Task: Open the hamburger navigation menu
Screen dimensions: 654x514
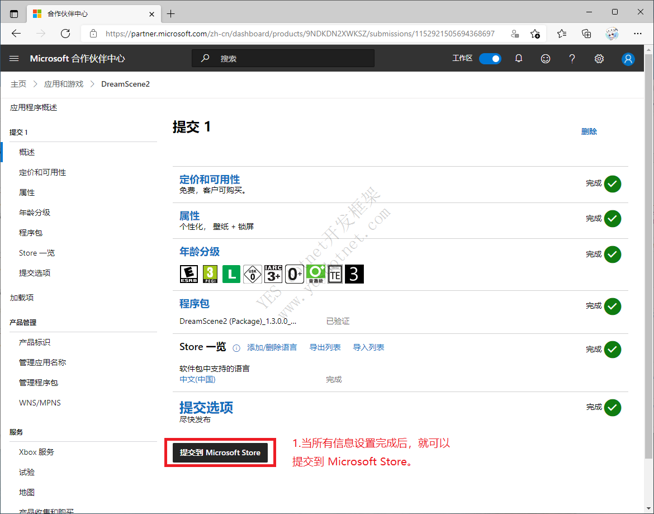Action: tap(14, 58)
